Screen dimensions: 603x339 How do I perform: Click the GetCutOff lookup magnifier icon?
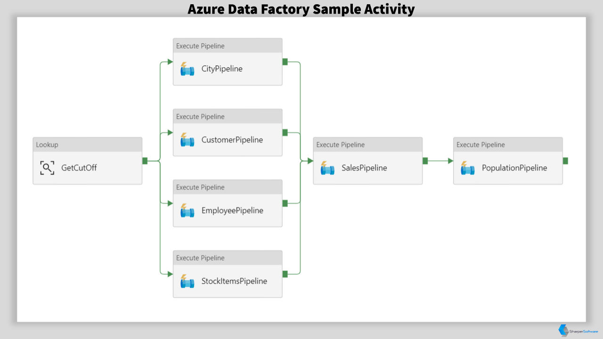pos(47,168)
